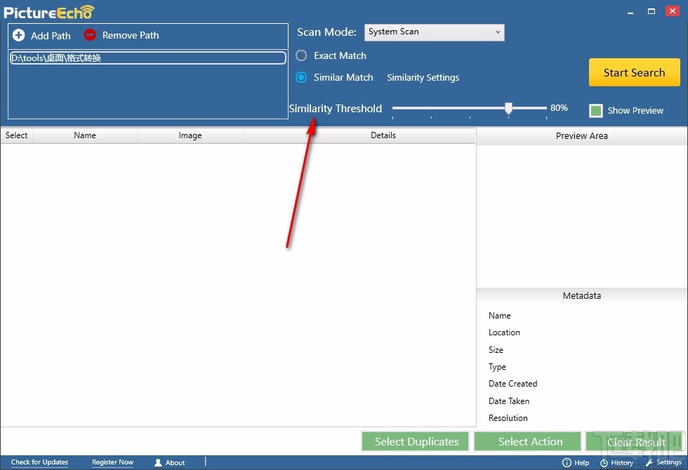Click the Start Search button

[x=635, y=72]
